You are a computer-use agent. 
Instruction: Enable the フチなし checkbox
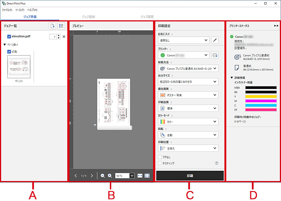(160, 157)
